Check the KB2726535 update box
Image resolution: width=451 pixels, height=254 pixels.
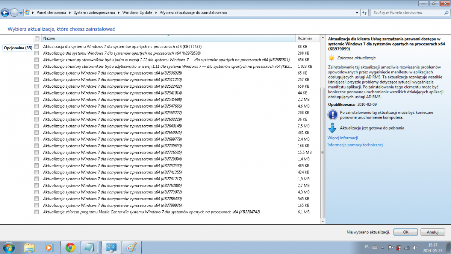pos(36,152)
